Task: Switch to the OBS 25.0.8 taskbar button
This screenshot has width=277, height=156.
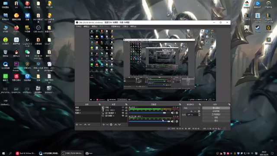Action: point(72,153)
